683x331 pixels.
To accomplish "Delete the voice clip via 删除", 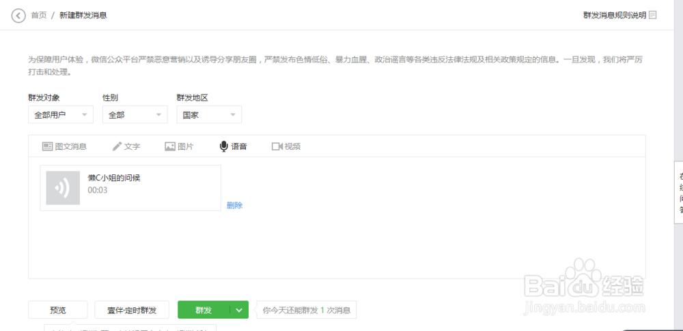I will [x=235, y=206].
